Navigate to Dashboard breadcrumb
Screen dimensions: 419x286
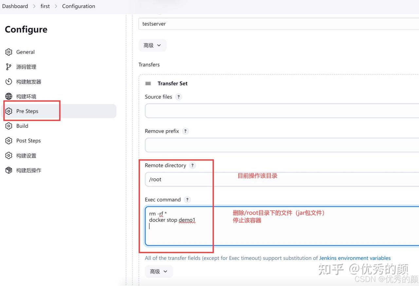[x=15, y=6]
